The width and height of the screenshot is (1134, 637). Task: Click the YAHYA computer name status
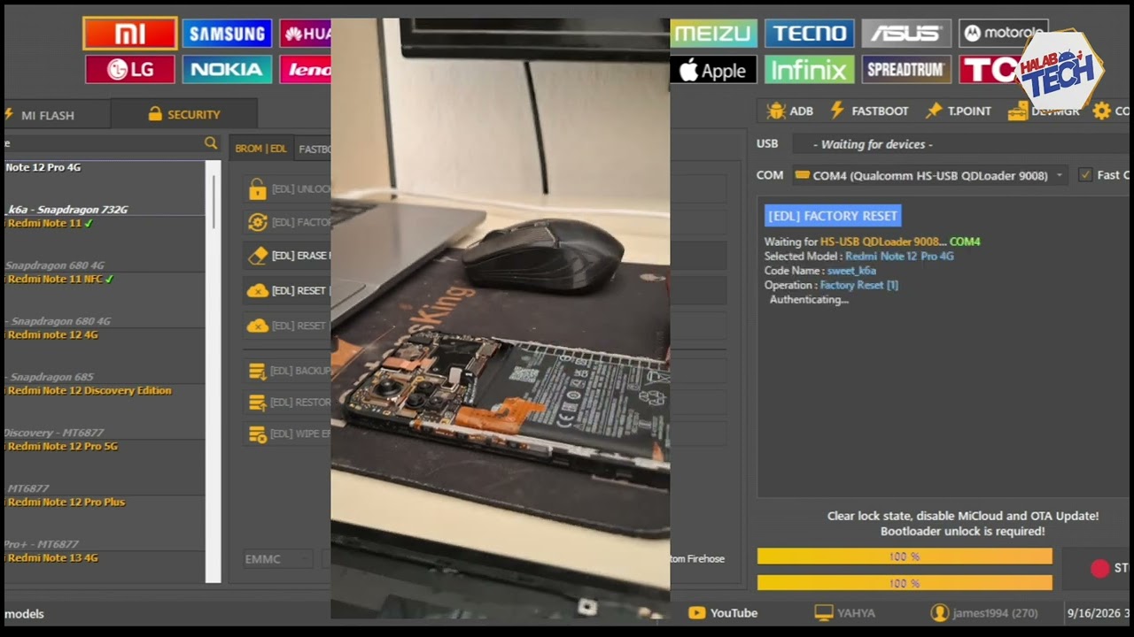(845, 613)
